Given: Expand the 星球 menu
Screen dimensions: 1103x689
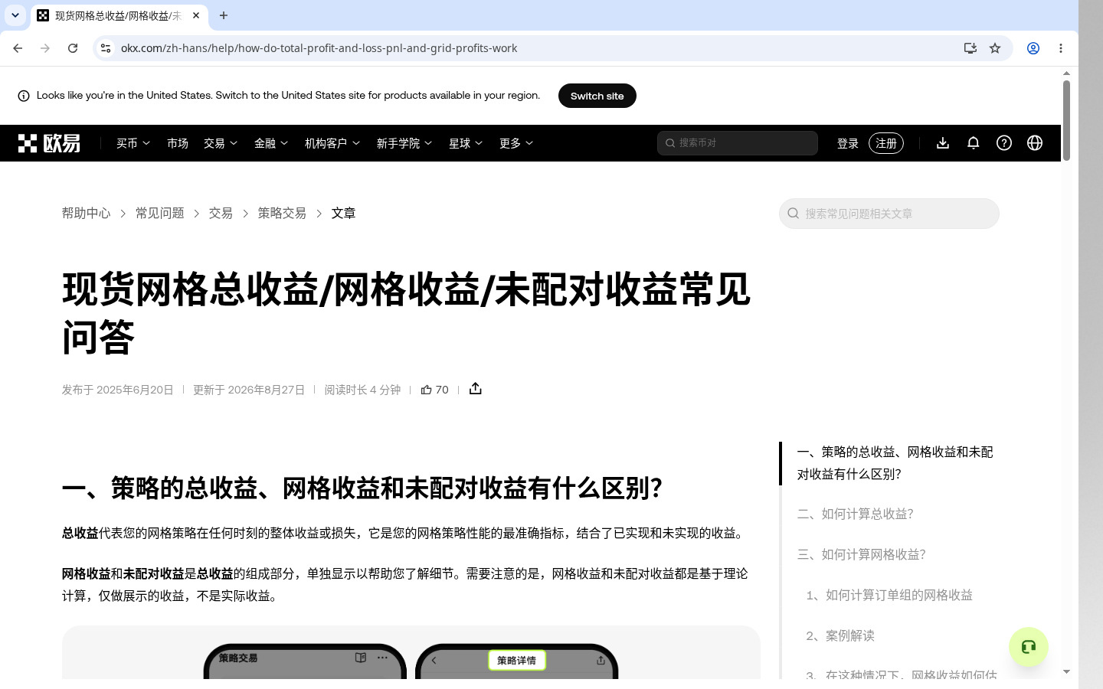Looking at the screenshot, I should click(466, 143).
